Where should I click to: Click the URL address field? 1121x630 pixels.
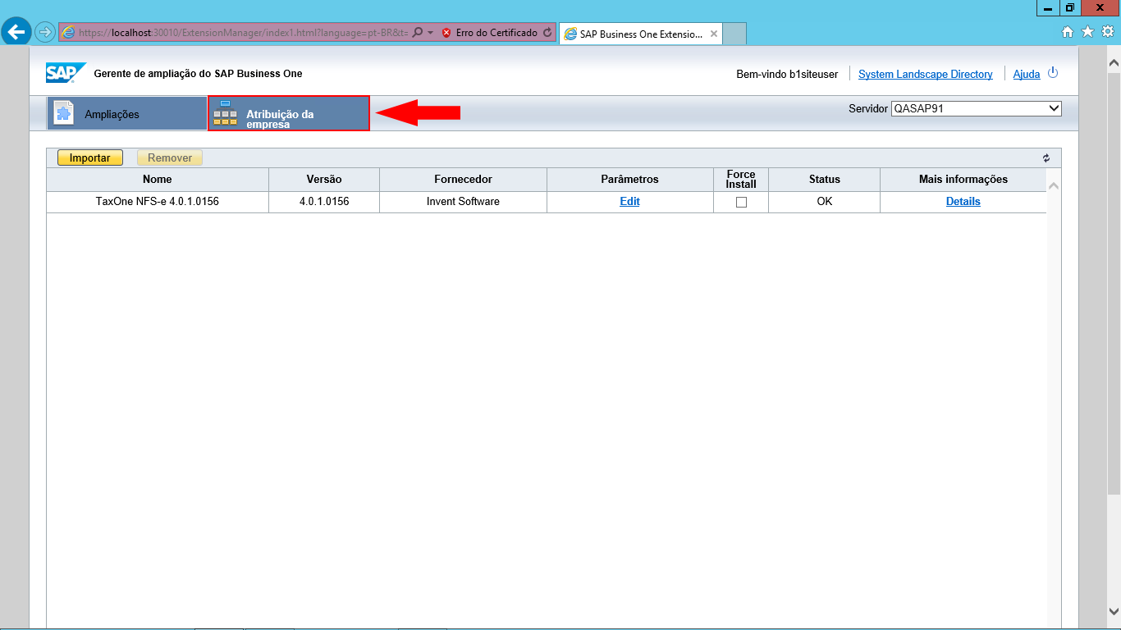[x=244, y=33]
